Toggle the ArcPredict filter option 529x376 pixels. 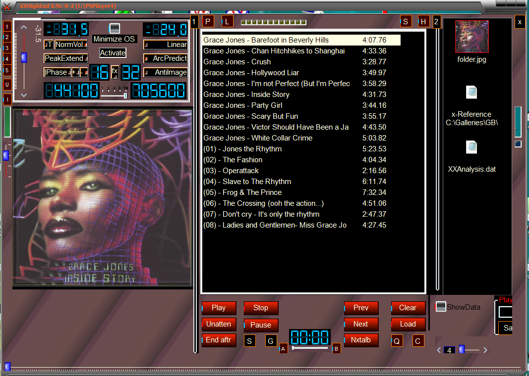[165, 58]
